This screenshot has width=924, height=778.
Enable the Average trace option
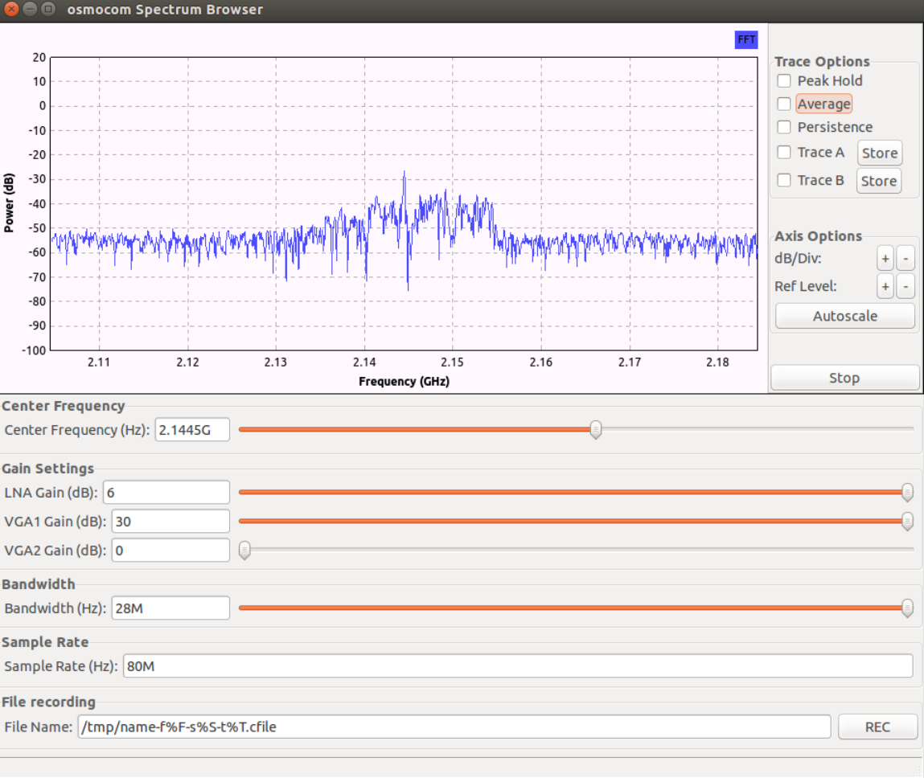click(784, 104)
